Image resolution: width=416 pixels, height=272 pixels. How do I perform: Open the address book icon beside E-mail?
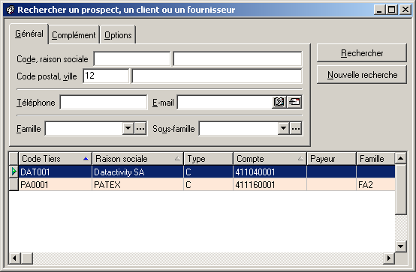pos(279,102)
